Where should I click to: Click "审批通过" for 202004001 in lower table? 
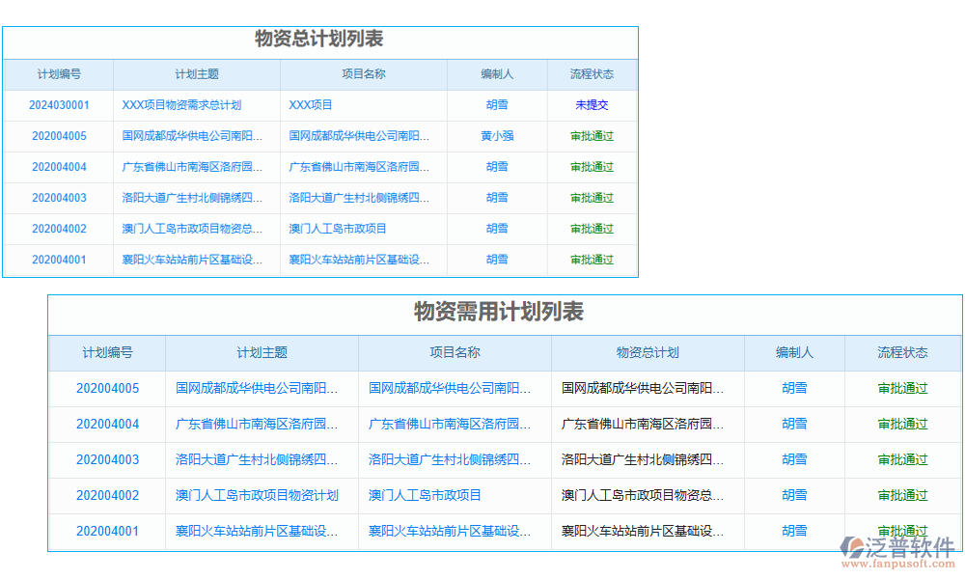click(x=903, y=531)
